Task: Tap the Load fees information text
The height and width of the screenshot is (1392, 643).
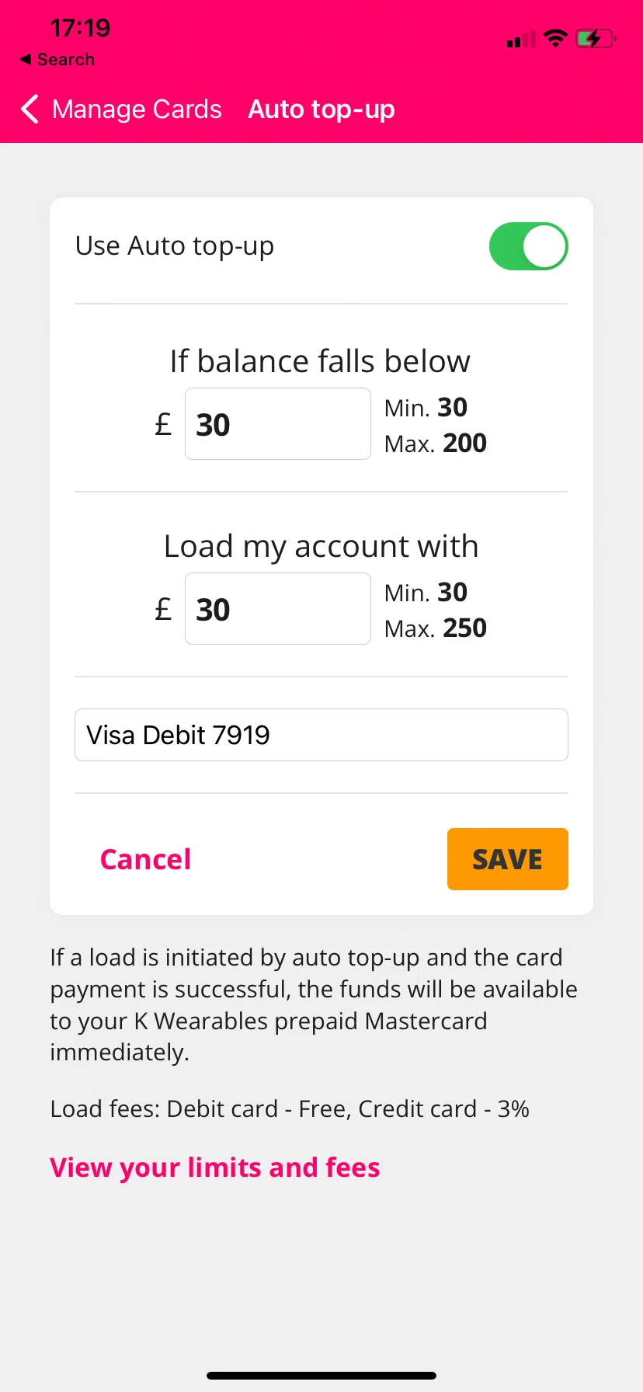Action: tap(289, 1108)
